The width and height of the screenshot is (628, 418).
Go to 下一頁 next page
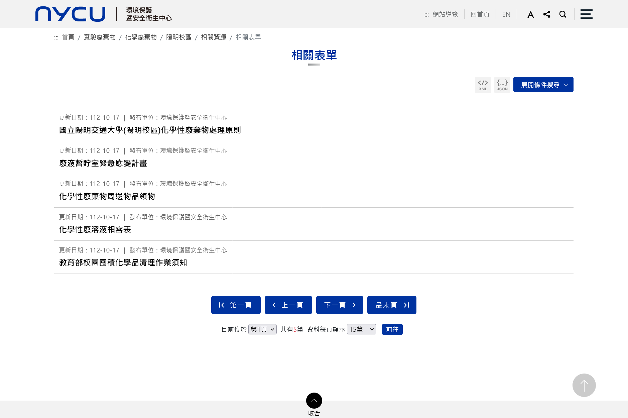[339, 305]
